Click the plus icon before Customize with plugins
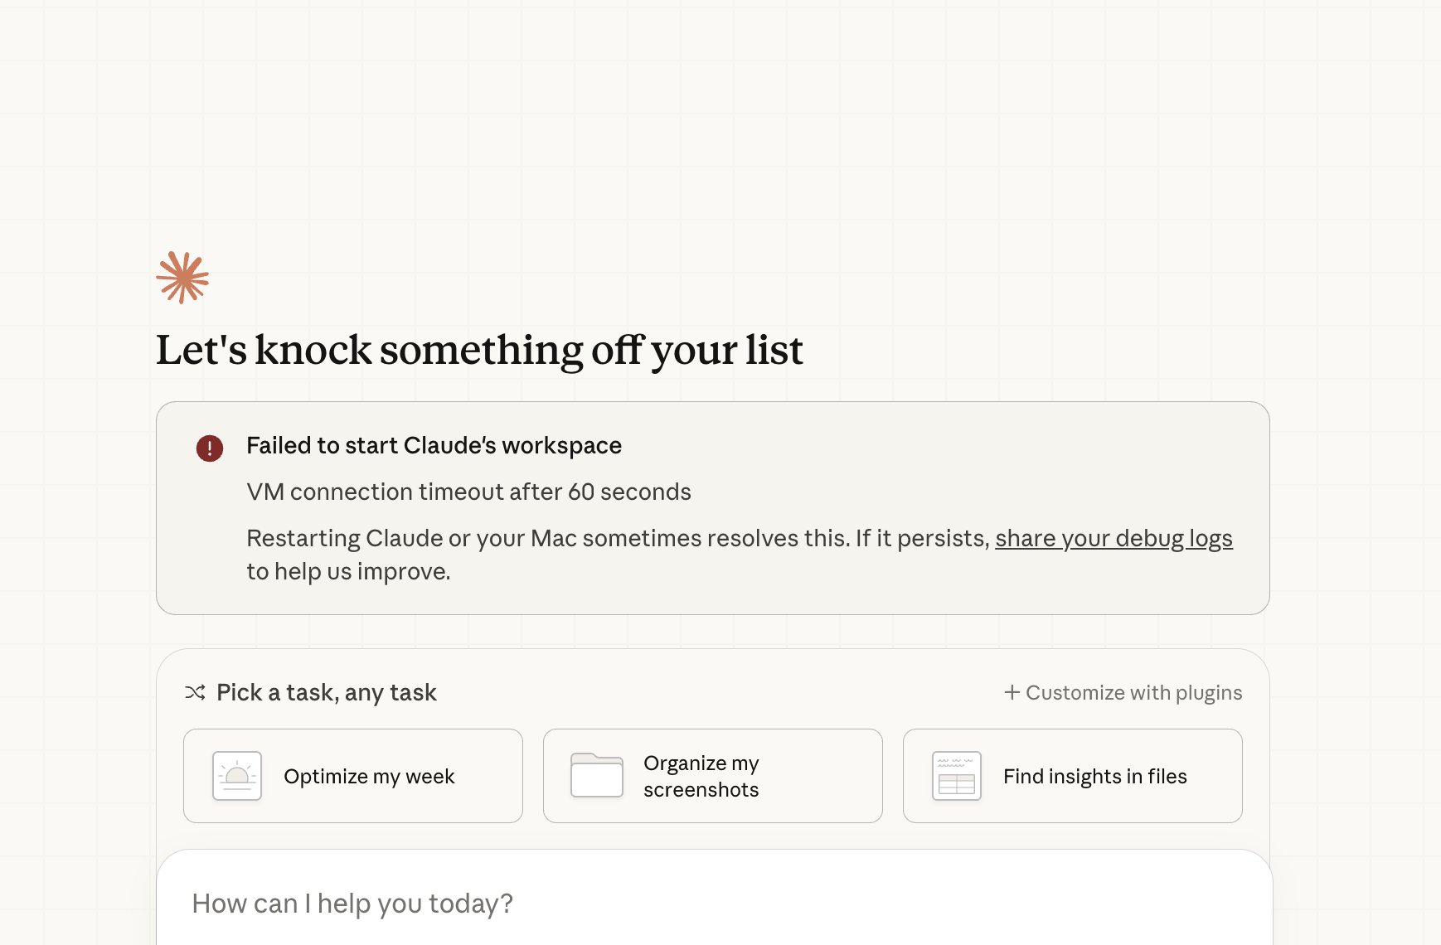Screen dimensions: 1441x945 (x=1012, y=692)
